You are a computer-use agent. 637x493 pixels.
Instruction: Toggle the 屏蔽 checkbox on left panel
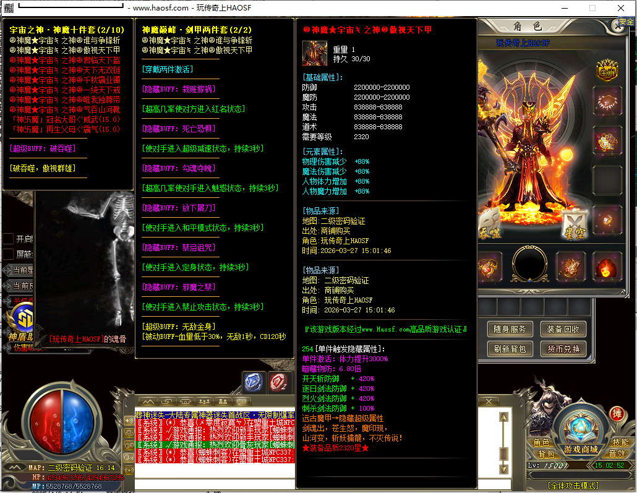(8, 254)
